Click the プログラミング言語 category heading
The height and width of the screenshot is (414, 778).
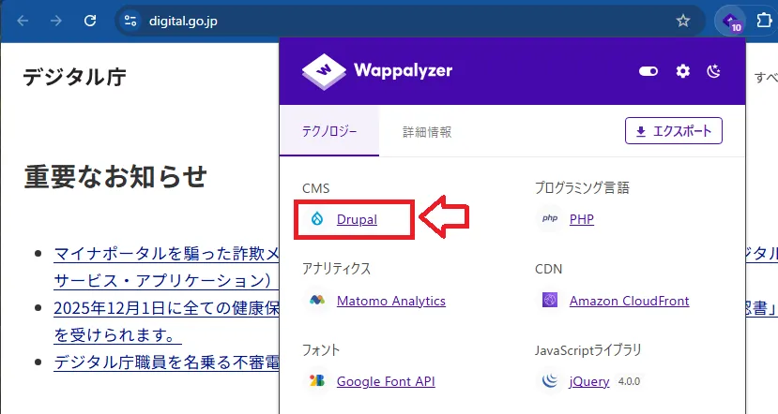(582, 187)
